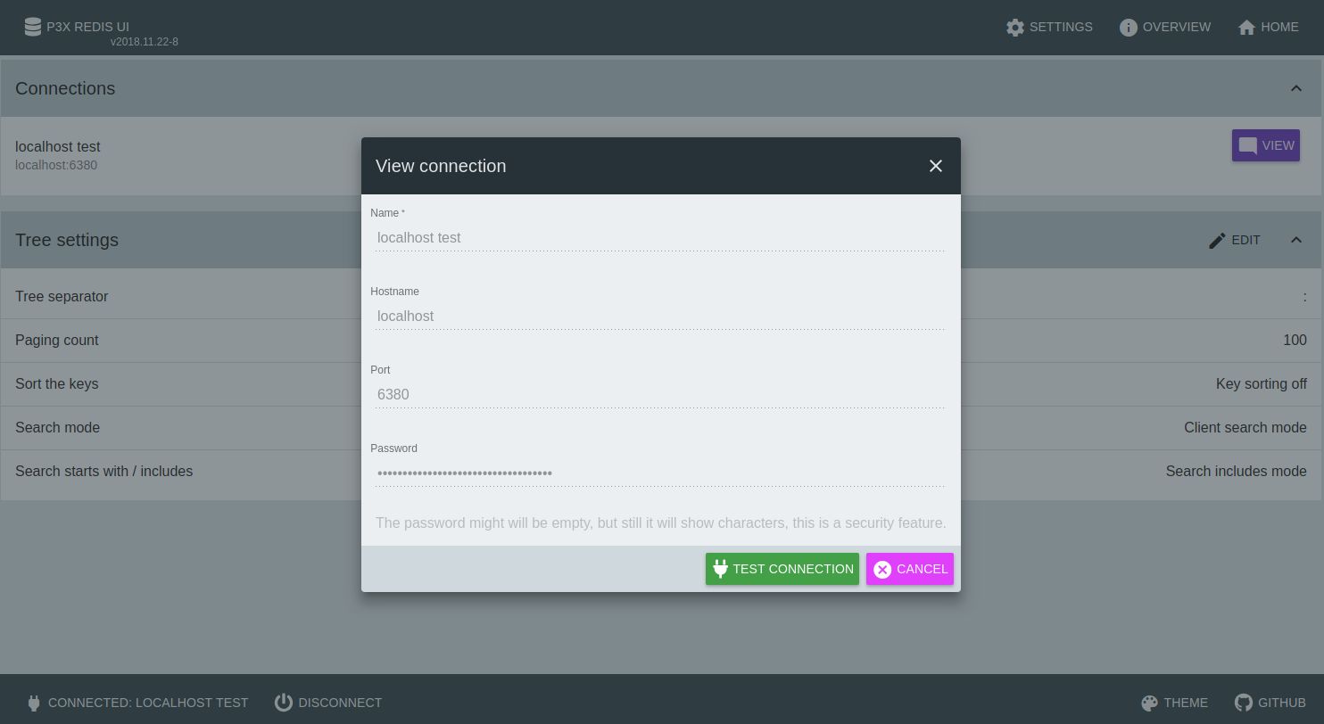The image size is (1324, 724).
Task: Click the keyboard icon inside the View button
Action: (1247, 145)
